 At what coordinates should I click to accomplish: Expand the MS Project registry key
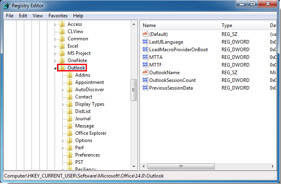click(55, 54)
